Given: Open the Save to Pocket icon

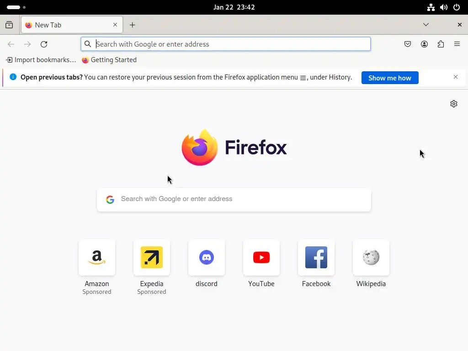Looking at the screenshot, I should click(408, 44).
